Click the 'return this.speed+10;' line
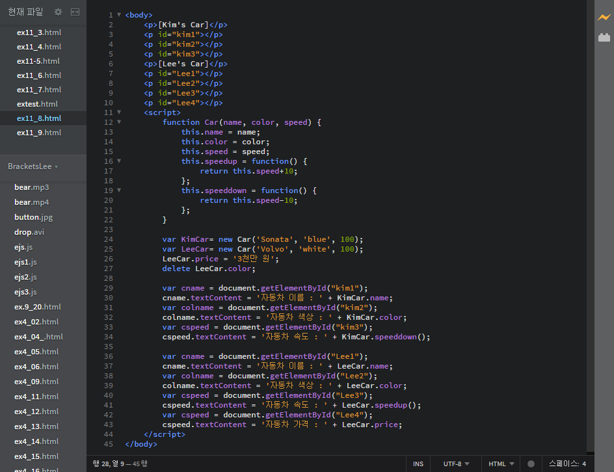Viewport: 614px width, 472px height. point(248,171)
